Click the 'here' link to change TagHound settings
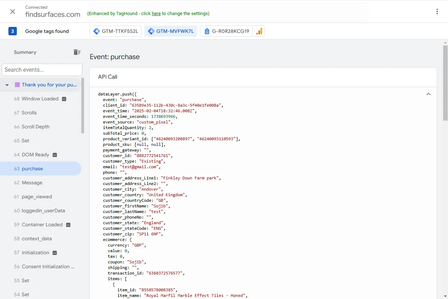The width and height of the screenshot is (448, 299). click(156, 14)
